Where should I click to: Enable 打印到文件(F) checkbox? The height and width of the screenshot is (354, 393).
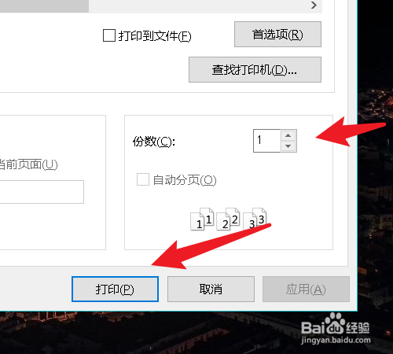[x=109, y=35]
